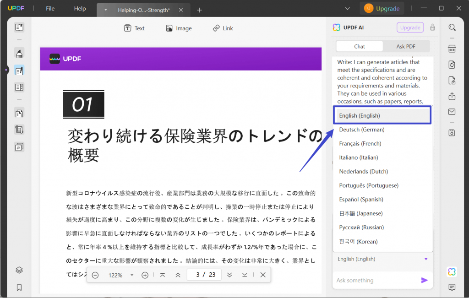
Task: Open a new tab with plus button
Action: [x=200, y=10]
